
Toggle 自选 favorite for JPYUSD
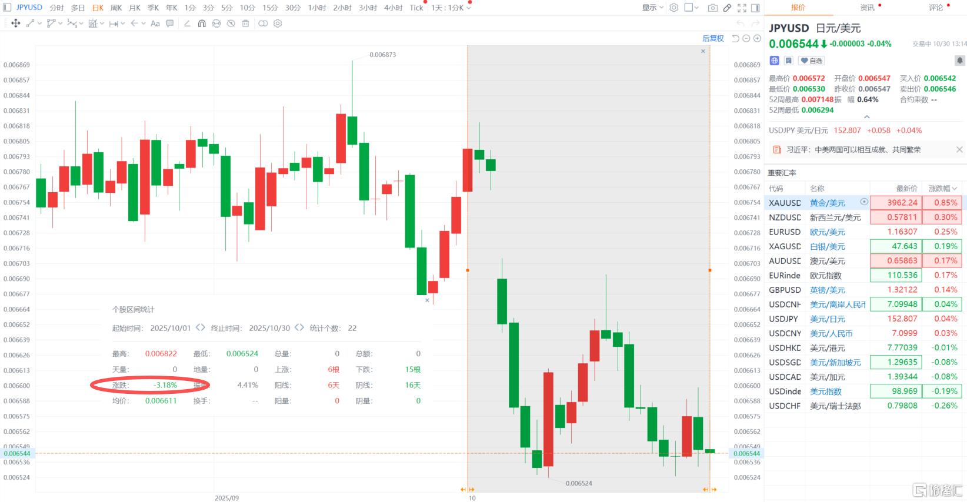(x=812, y=61)
